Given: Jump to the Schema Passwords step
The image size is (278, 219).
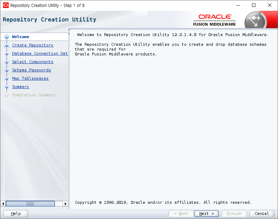Looking at the screenshot, I should point(32,70).
